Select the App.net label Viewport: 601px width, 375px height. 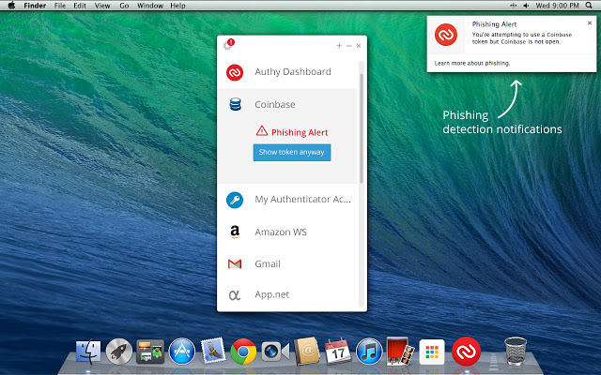click(271, 294)
